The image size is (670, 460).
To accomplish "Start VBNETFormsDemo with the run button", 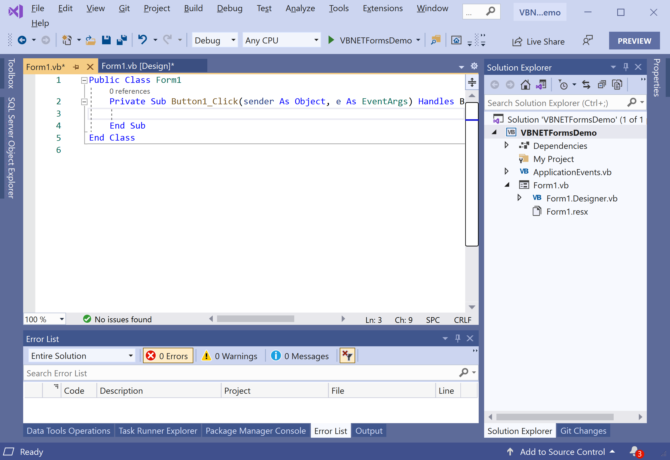I will [331, 40].
